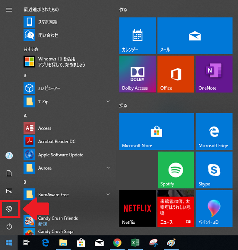Open the Netflix tile
This screenshot has width=238, height=250.
click(138, 208)
